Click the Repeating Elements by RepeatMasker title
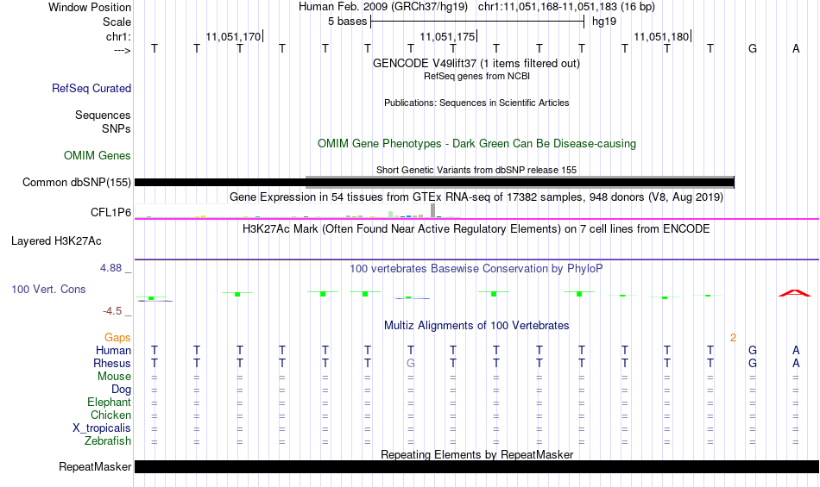Viewport: 820px width, 487px height. pos(477,454)
